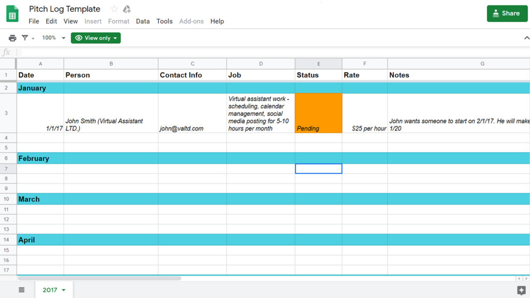Open the Data menu
This screenshot has width=530, height=298.
pyautogui.click(x=143, y=21)
